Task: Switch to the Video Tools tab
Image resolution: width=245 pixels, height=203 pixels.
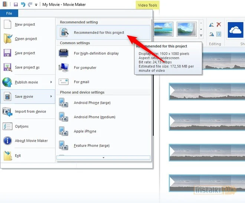Action: tap(147, 5)
